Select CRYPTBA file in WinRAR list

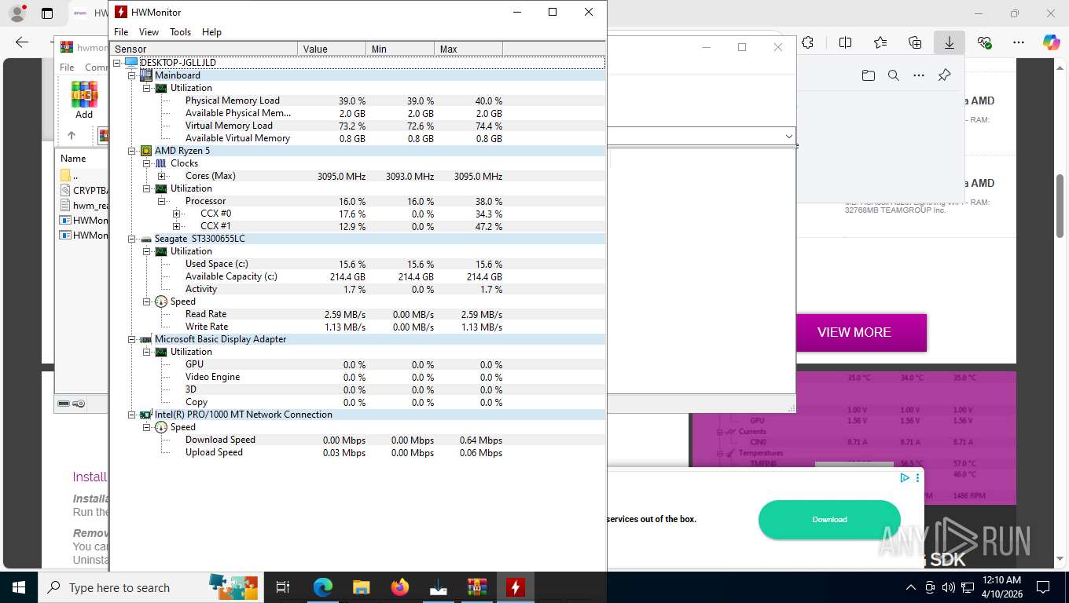83,191
